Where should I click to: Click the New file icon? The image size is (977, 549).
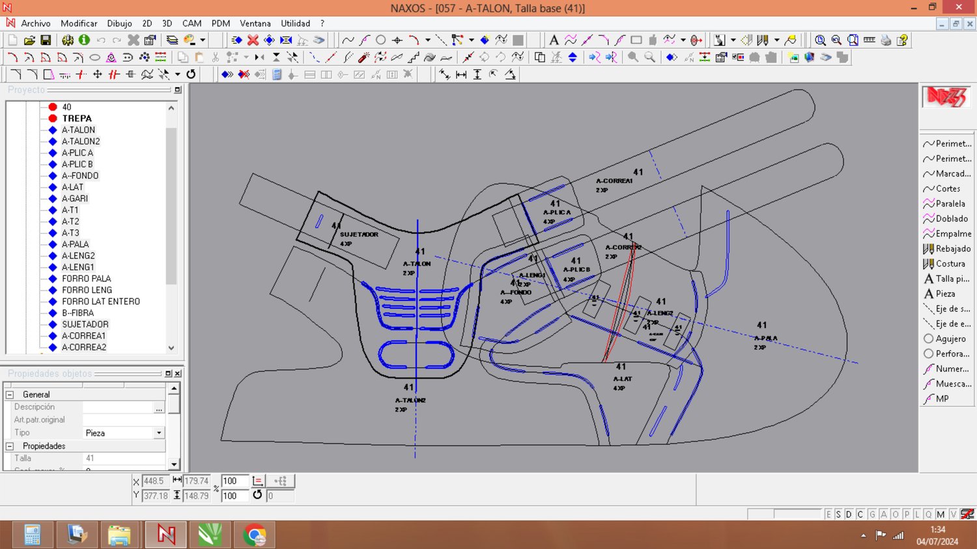click(x=12, y=40)
